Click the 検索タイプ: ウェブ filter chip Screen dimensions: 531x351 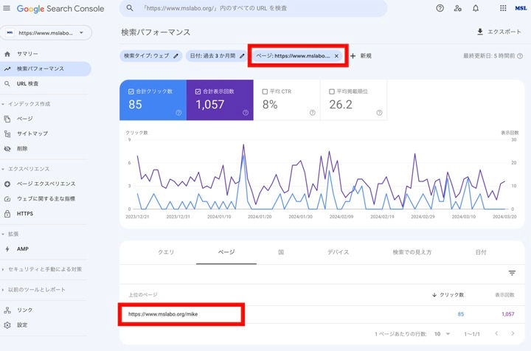tap(151, 56)
